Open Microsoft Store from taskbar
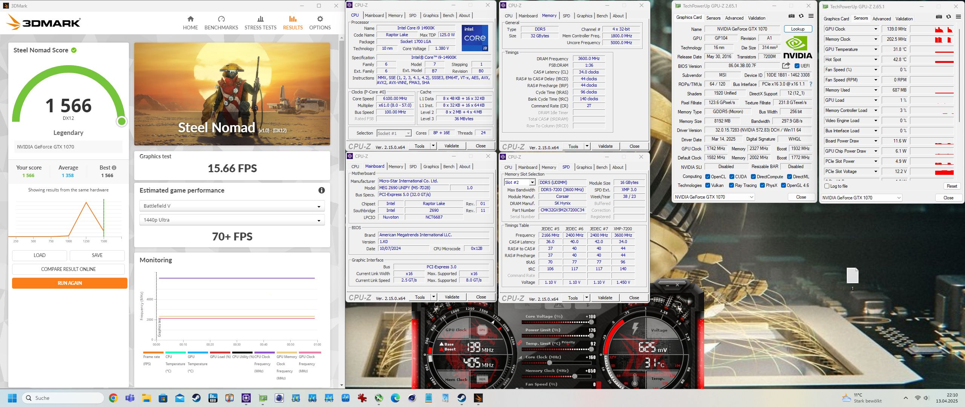Image resolution: width=965 pixels, height=407 pixels. 163,398
